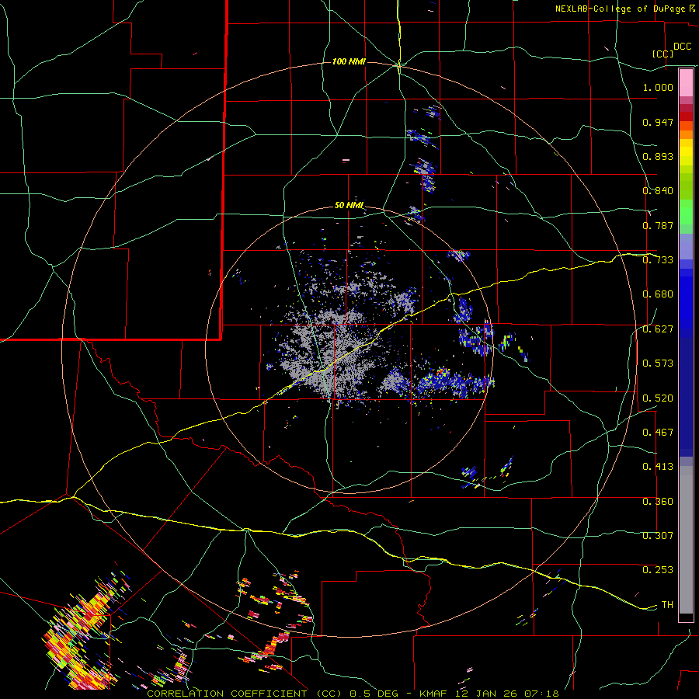The height and width of the screenshot is (699, 699).
Task: Click the 0.947 scale label
Action: coord(658,122)
